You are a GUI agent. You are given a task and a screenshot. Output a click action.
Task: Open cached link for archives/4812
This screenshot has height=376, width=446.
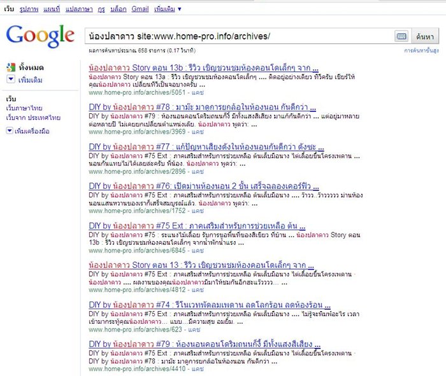pos(198,290)
